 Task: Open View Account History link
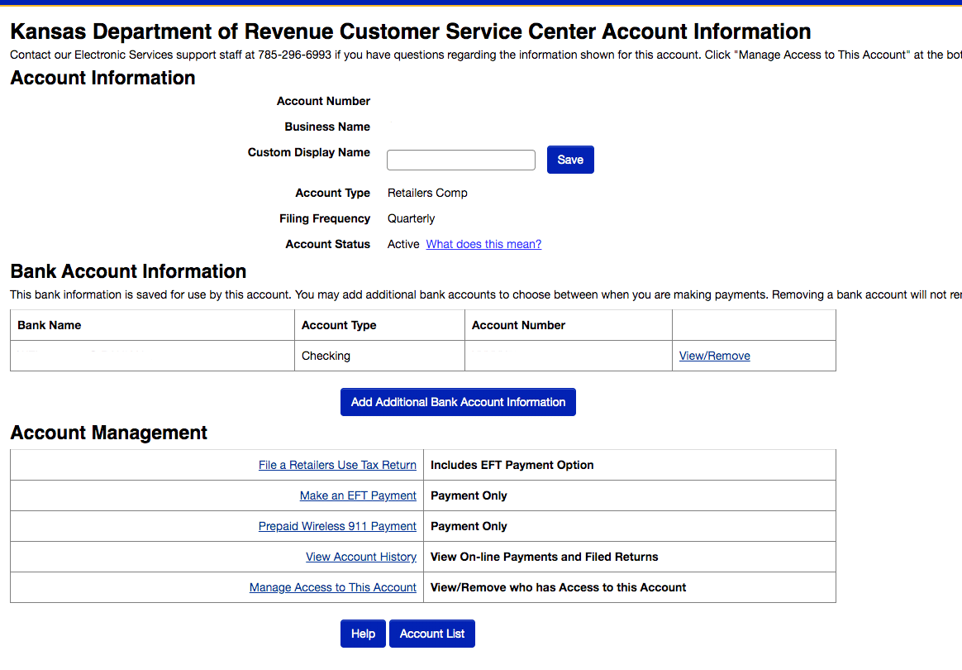tap(361, 557)
